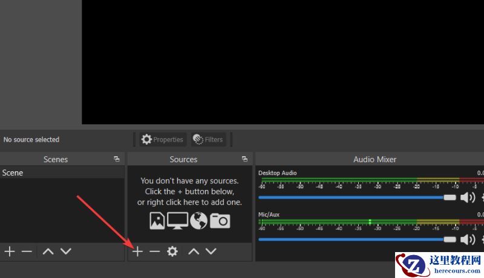This screenshot has width=484, height=278.
Task: Pop out the Sources dock panel
Action: point(245,159)
